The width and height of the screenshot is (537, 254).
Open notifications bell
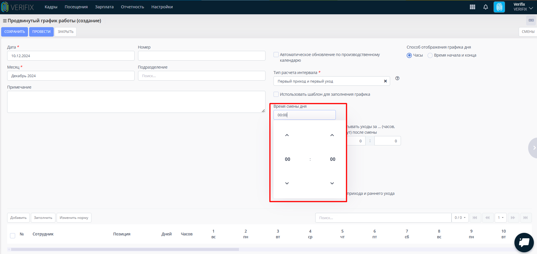[x=486, y=7]
